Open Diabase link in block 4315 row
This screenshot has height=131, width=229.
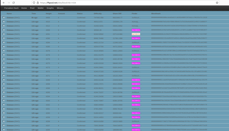(10, 21)
